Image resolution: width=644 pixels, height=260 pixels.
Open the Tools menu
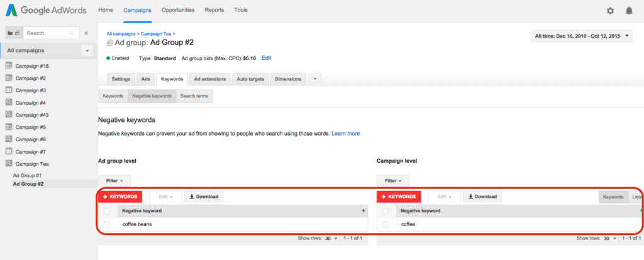[241, 10]
